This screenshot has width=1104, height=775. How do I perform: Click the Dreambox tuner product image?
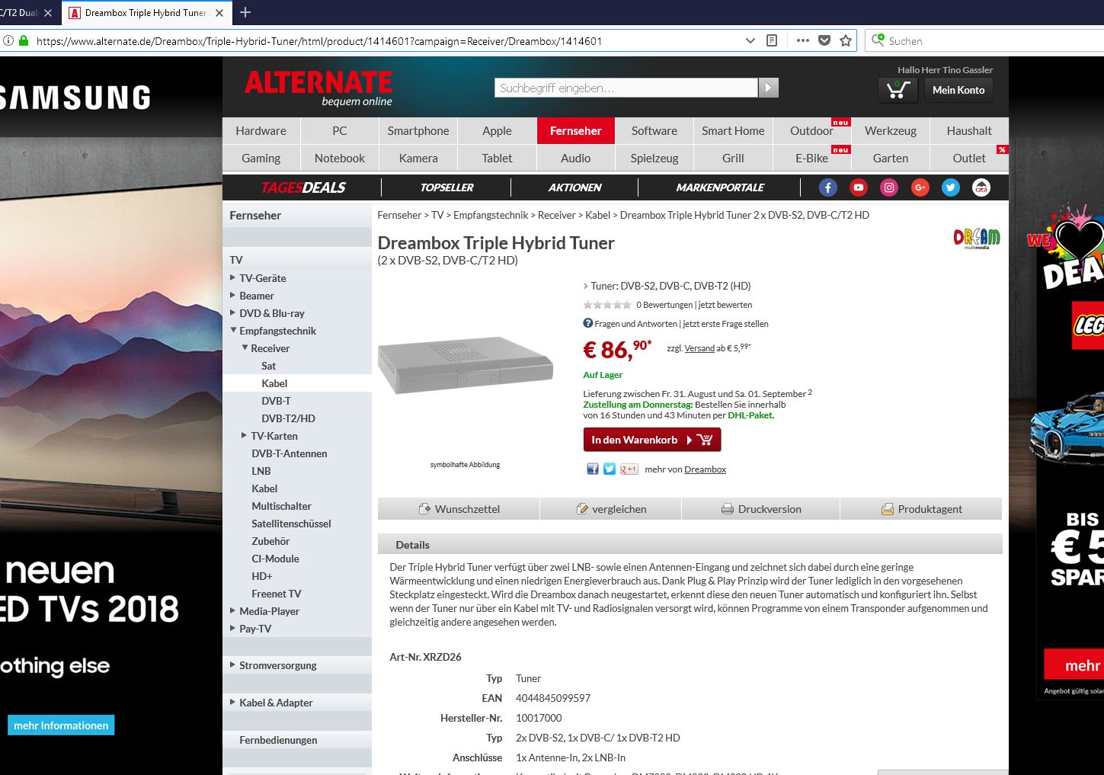click(465, 366)
